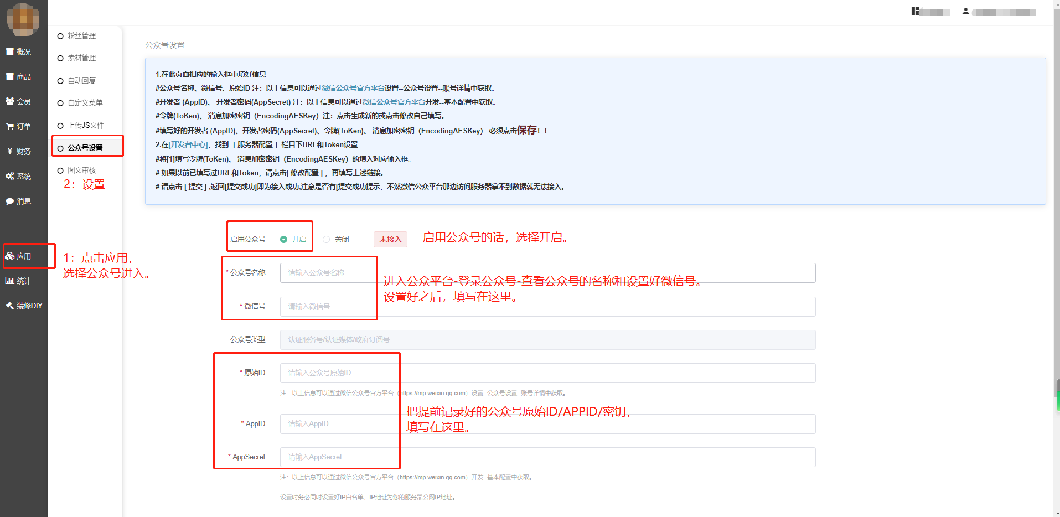Image resolution: width=1060 pixels, height=517 pixels.
Task: Go to 自定义菜单 in the submenu
Action: tap(85, 103)
